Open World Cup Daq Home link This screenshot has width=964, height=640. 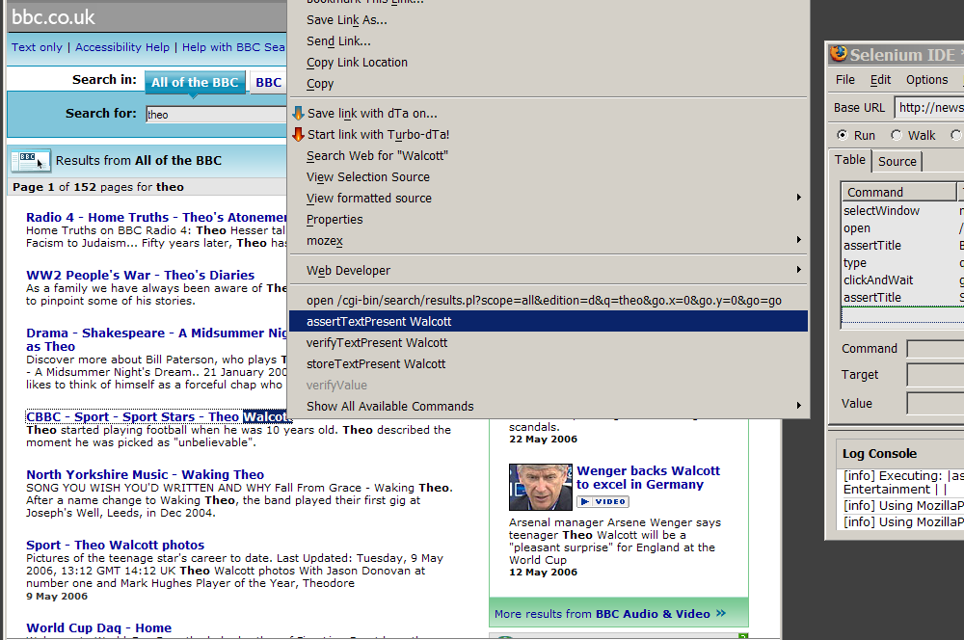pyautogui.click(x=99, y=627)
